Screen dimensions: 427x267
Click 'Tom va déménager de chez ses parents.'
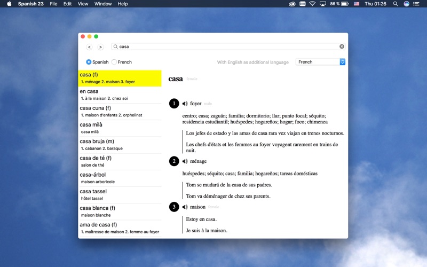pyautogui.click(x=228, y=196)
